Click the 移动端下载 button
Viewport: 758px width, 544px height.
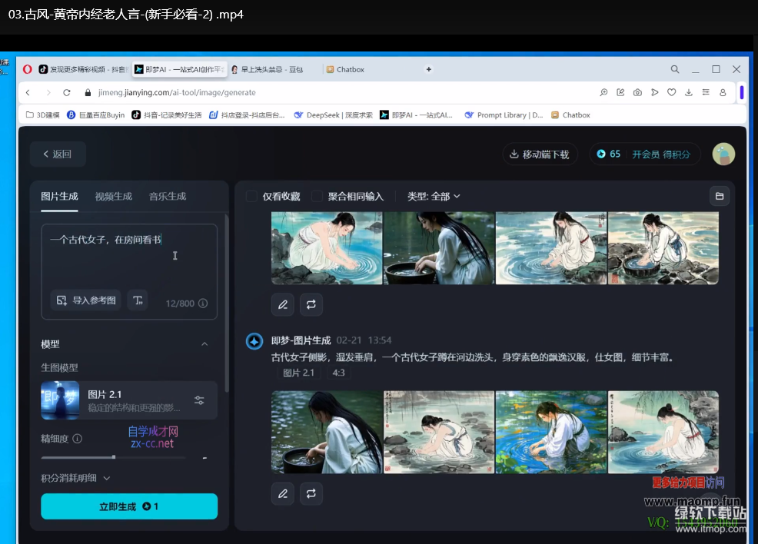pyautogui.click(x=539, y=154)
